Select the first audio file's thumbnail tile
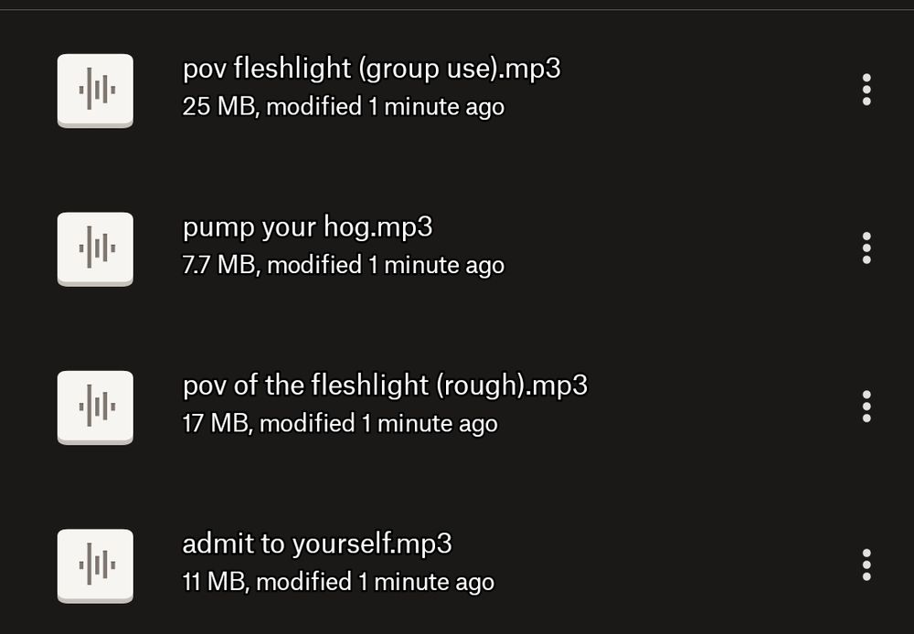 96,90
